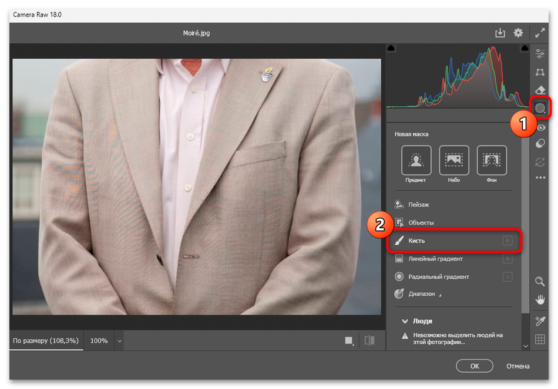
Task: Create a Небо (sky) mask
Action: click(453, 160)
